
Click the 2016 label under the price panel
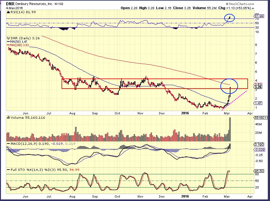click(185, 113)
